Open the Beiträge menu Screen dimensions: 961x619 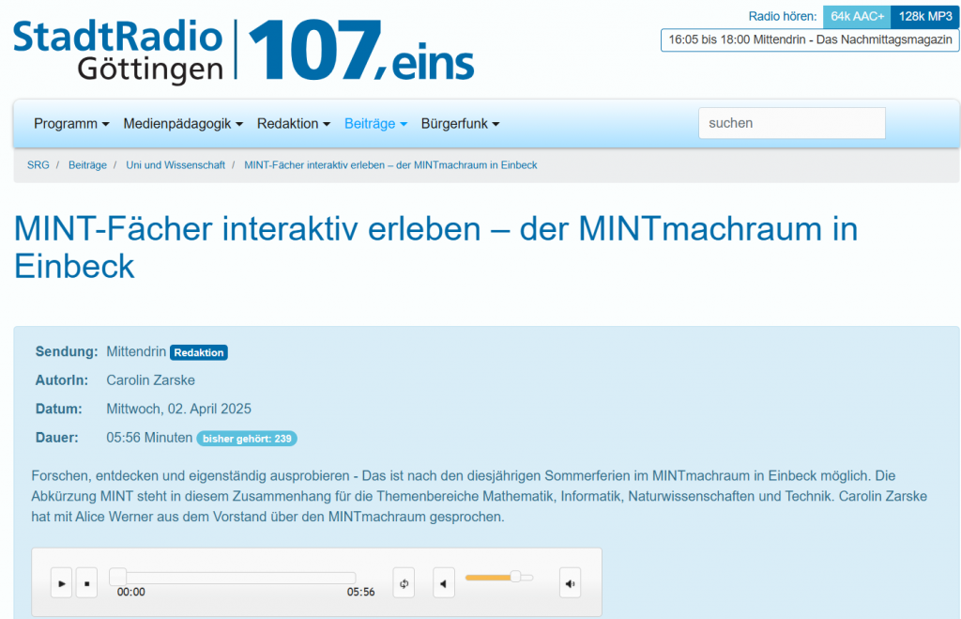[x=375, y=124]
